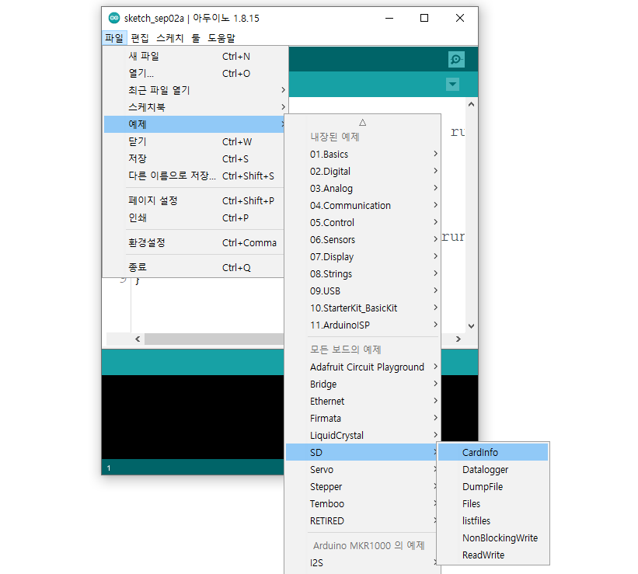Click horizontal scrollbar left arrow

pos(138,339)
